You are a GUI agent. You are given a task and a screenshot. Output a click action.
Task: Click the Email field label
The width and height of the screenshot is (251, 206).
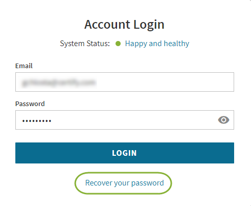click(x=24, y=66)
